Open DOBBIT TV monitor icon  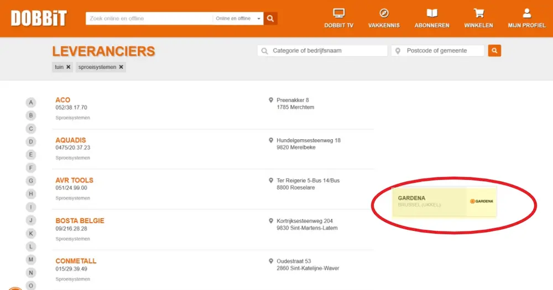tap(339, 13)
